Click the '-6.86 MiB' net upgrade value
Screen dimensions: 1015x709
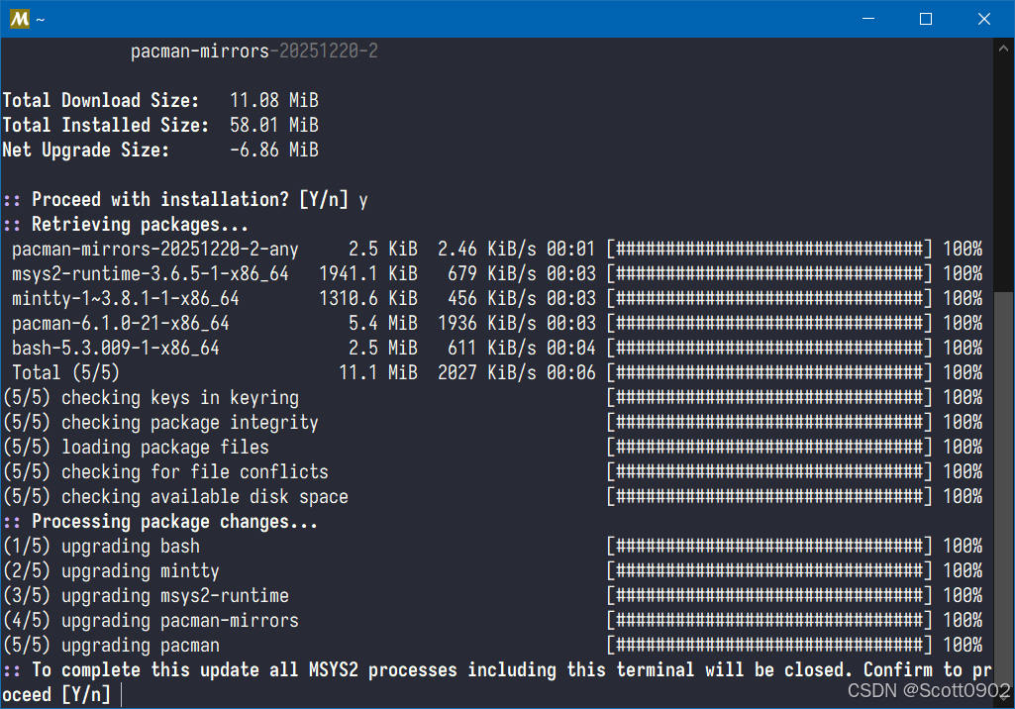274,150
